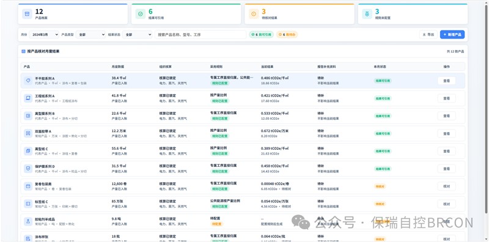Open the 月份 dropdown showing 2024年3月
489x242 pixels.
click(44, 35)
